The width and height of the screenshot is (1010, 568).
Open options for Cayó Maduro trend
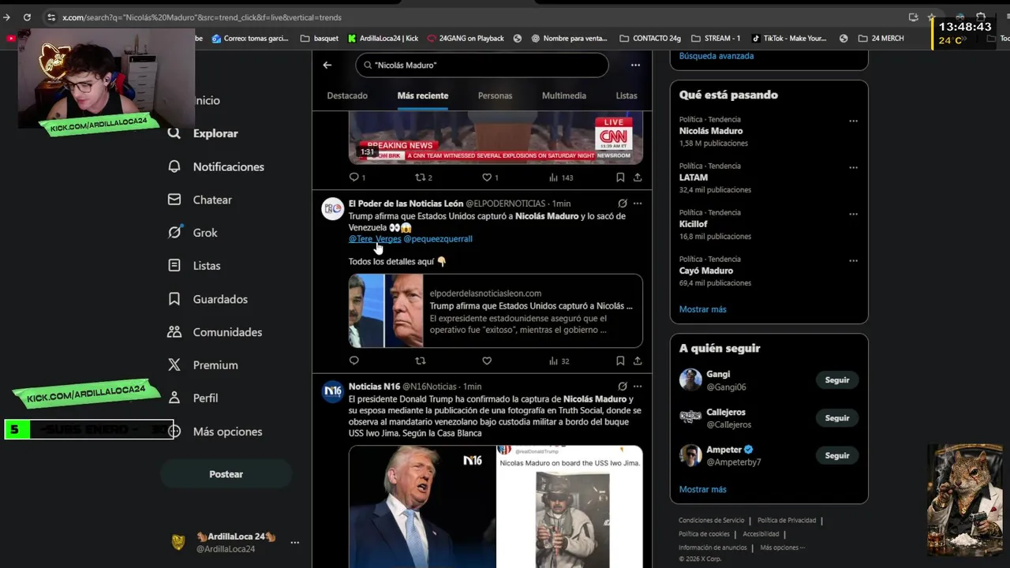coord(853,261)
